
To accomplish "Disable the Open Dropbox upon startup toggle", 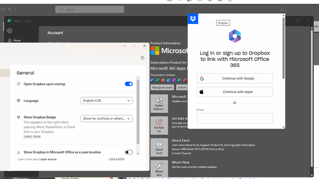I will click(129, 84).
